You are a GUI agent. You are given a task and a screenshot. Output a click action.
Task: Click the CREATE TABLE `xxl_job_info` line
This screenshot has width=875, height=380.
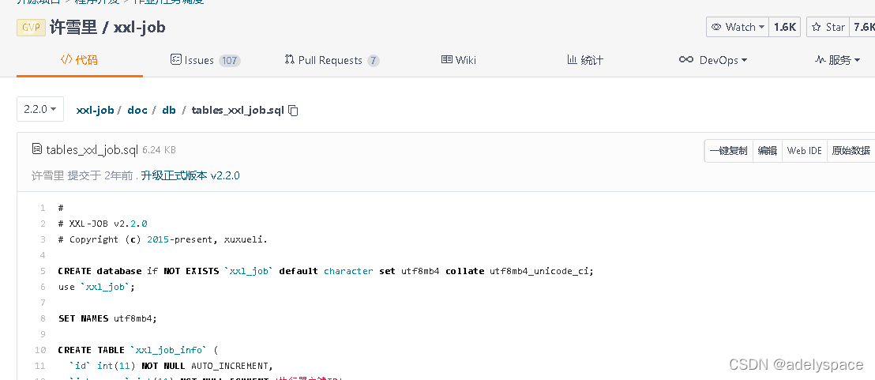(x=138, y=350)
